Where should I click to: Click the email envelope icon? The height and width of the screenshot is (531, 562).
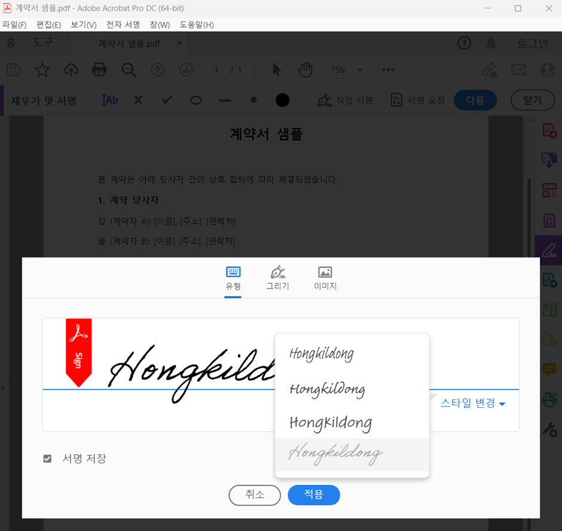518,69
